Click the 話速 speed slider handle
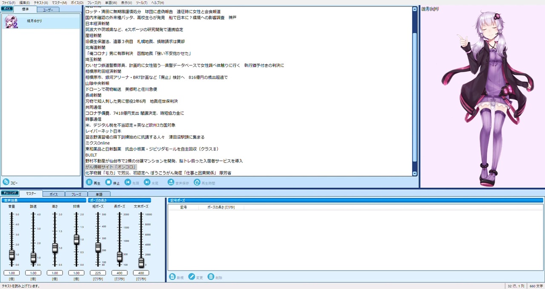545x289 pixels. coord(33,257)
